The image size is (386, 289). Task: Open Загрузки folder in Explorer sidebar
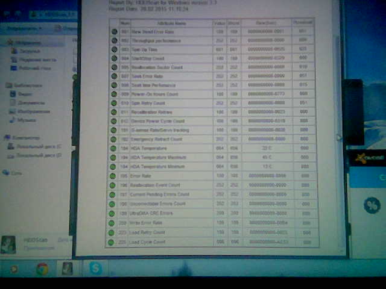point(25,51)
